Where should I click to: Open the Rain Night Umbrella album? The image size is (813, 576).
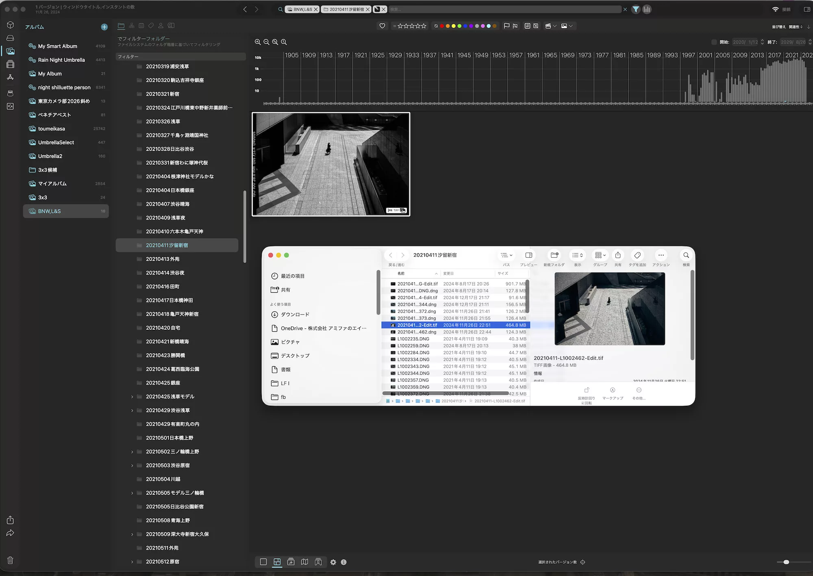coord(61,60)
